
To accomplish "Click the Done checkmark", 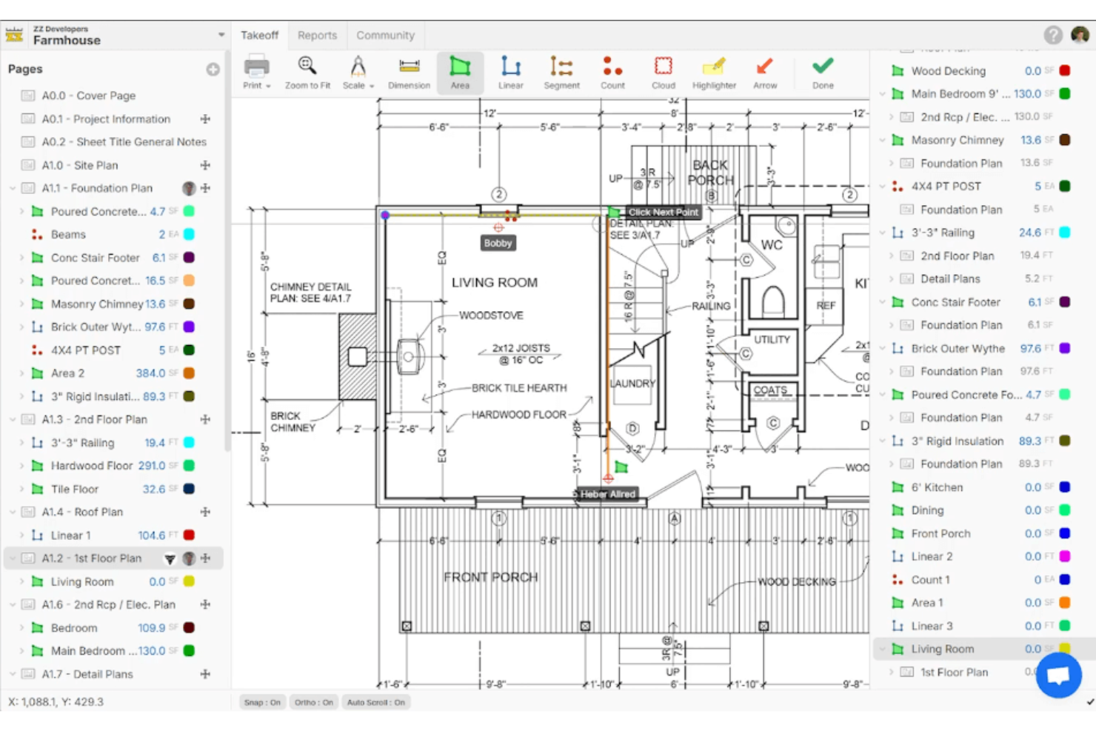I will tap(823, 72).
